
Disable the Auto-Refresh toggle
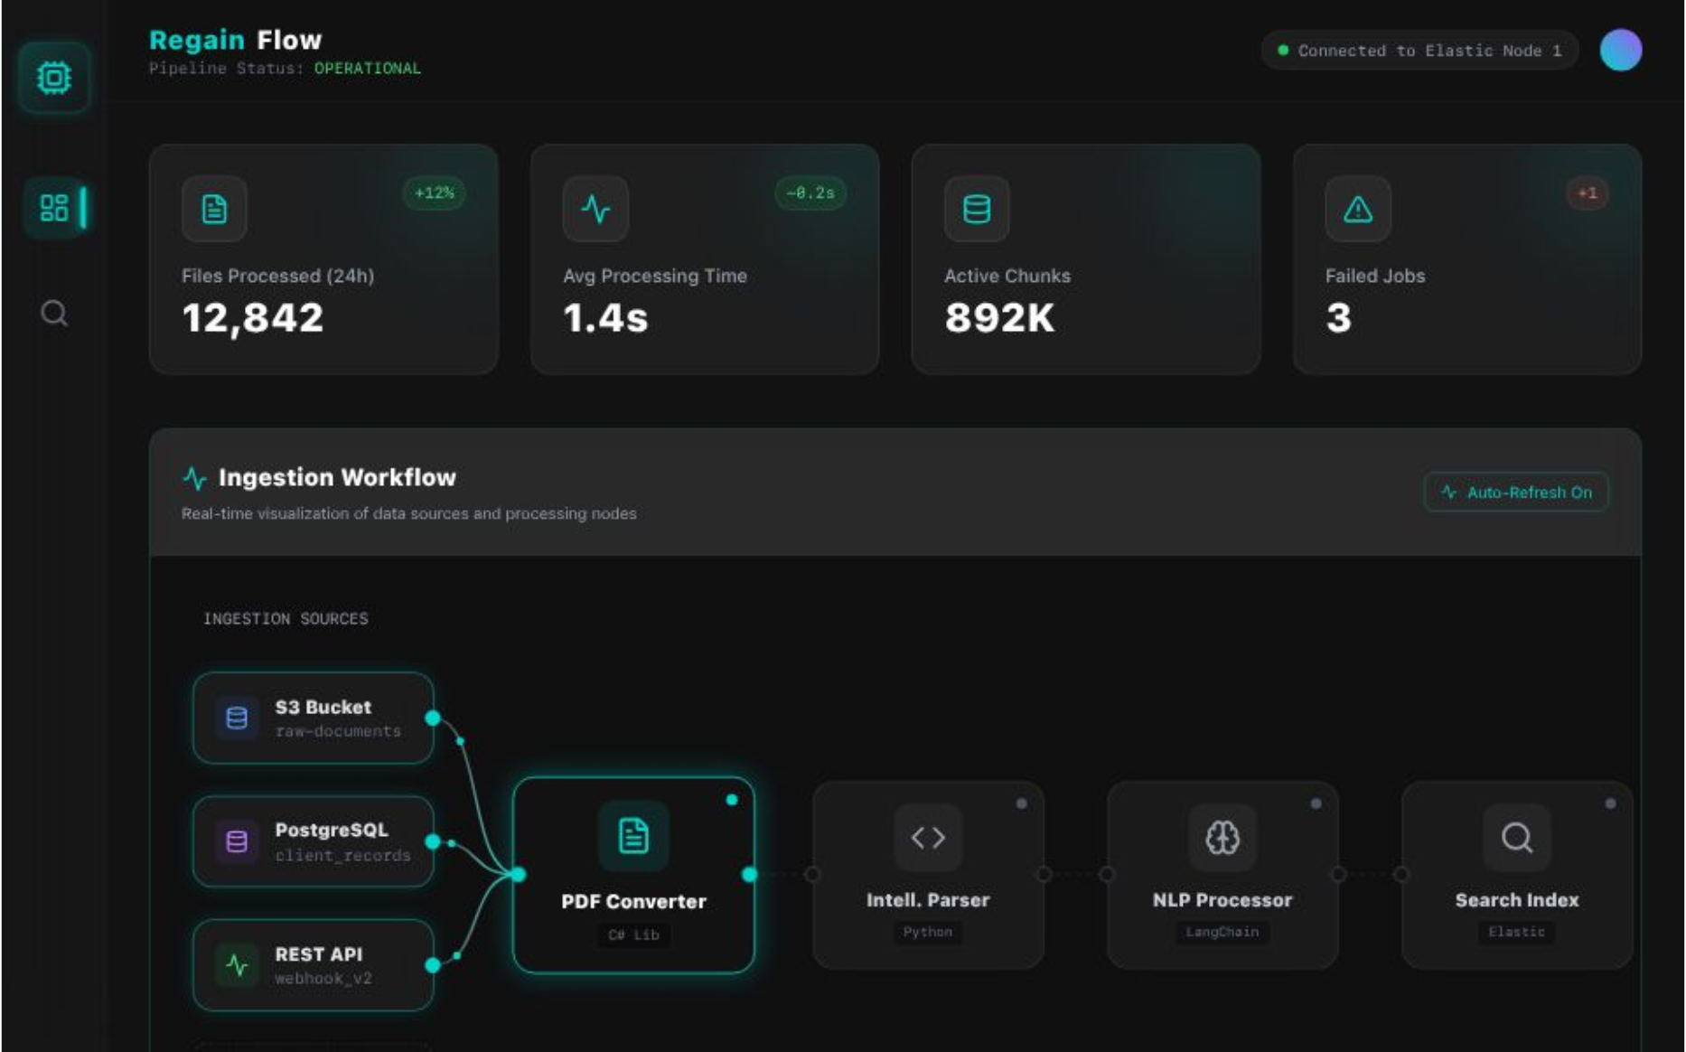(1516, 492)
